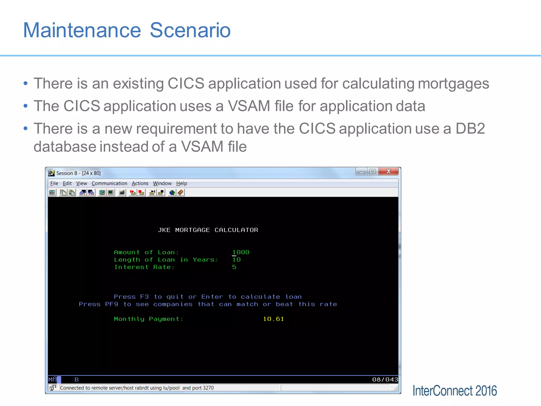The height and width of the screenshot is (406, 541).
Task: Click 'Press PF9 to see companies' line
Action: point(208,304)
